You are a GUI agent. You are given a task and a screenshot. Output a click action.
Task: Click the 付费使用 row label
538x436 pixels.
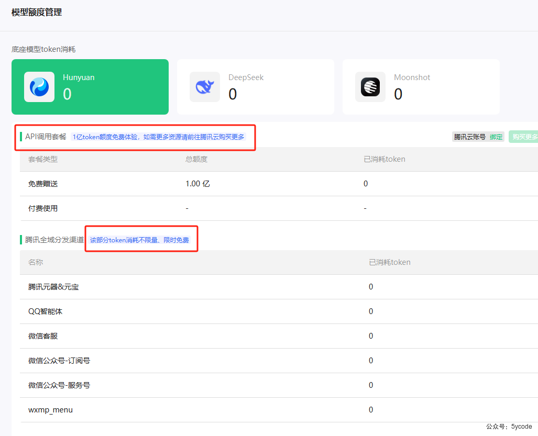pyautogui.click(x=43, y=208)
